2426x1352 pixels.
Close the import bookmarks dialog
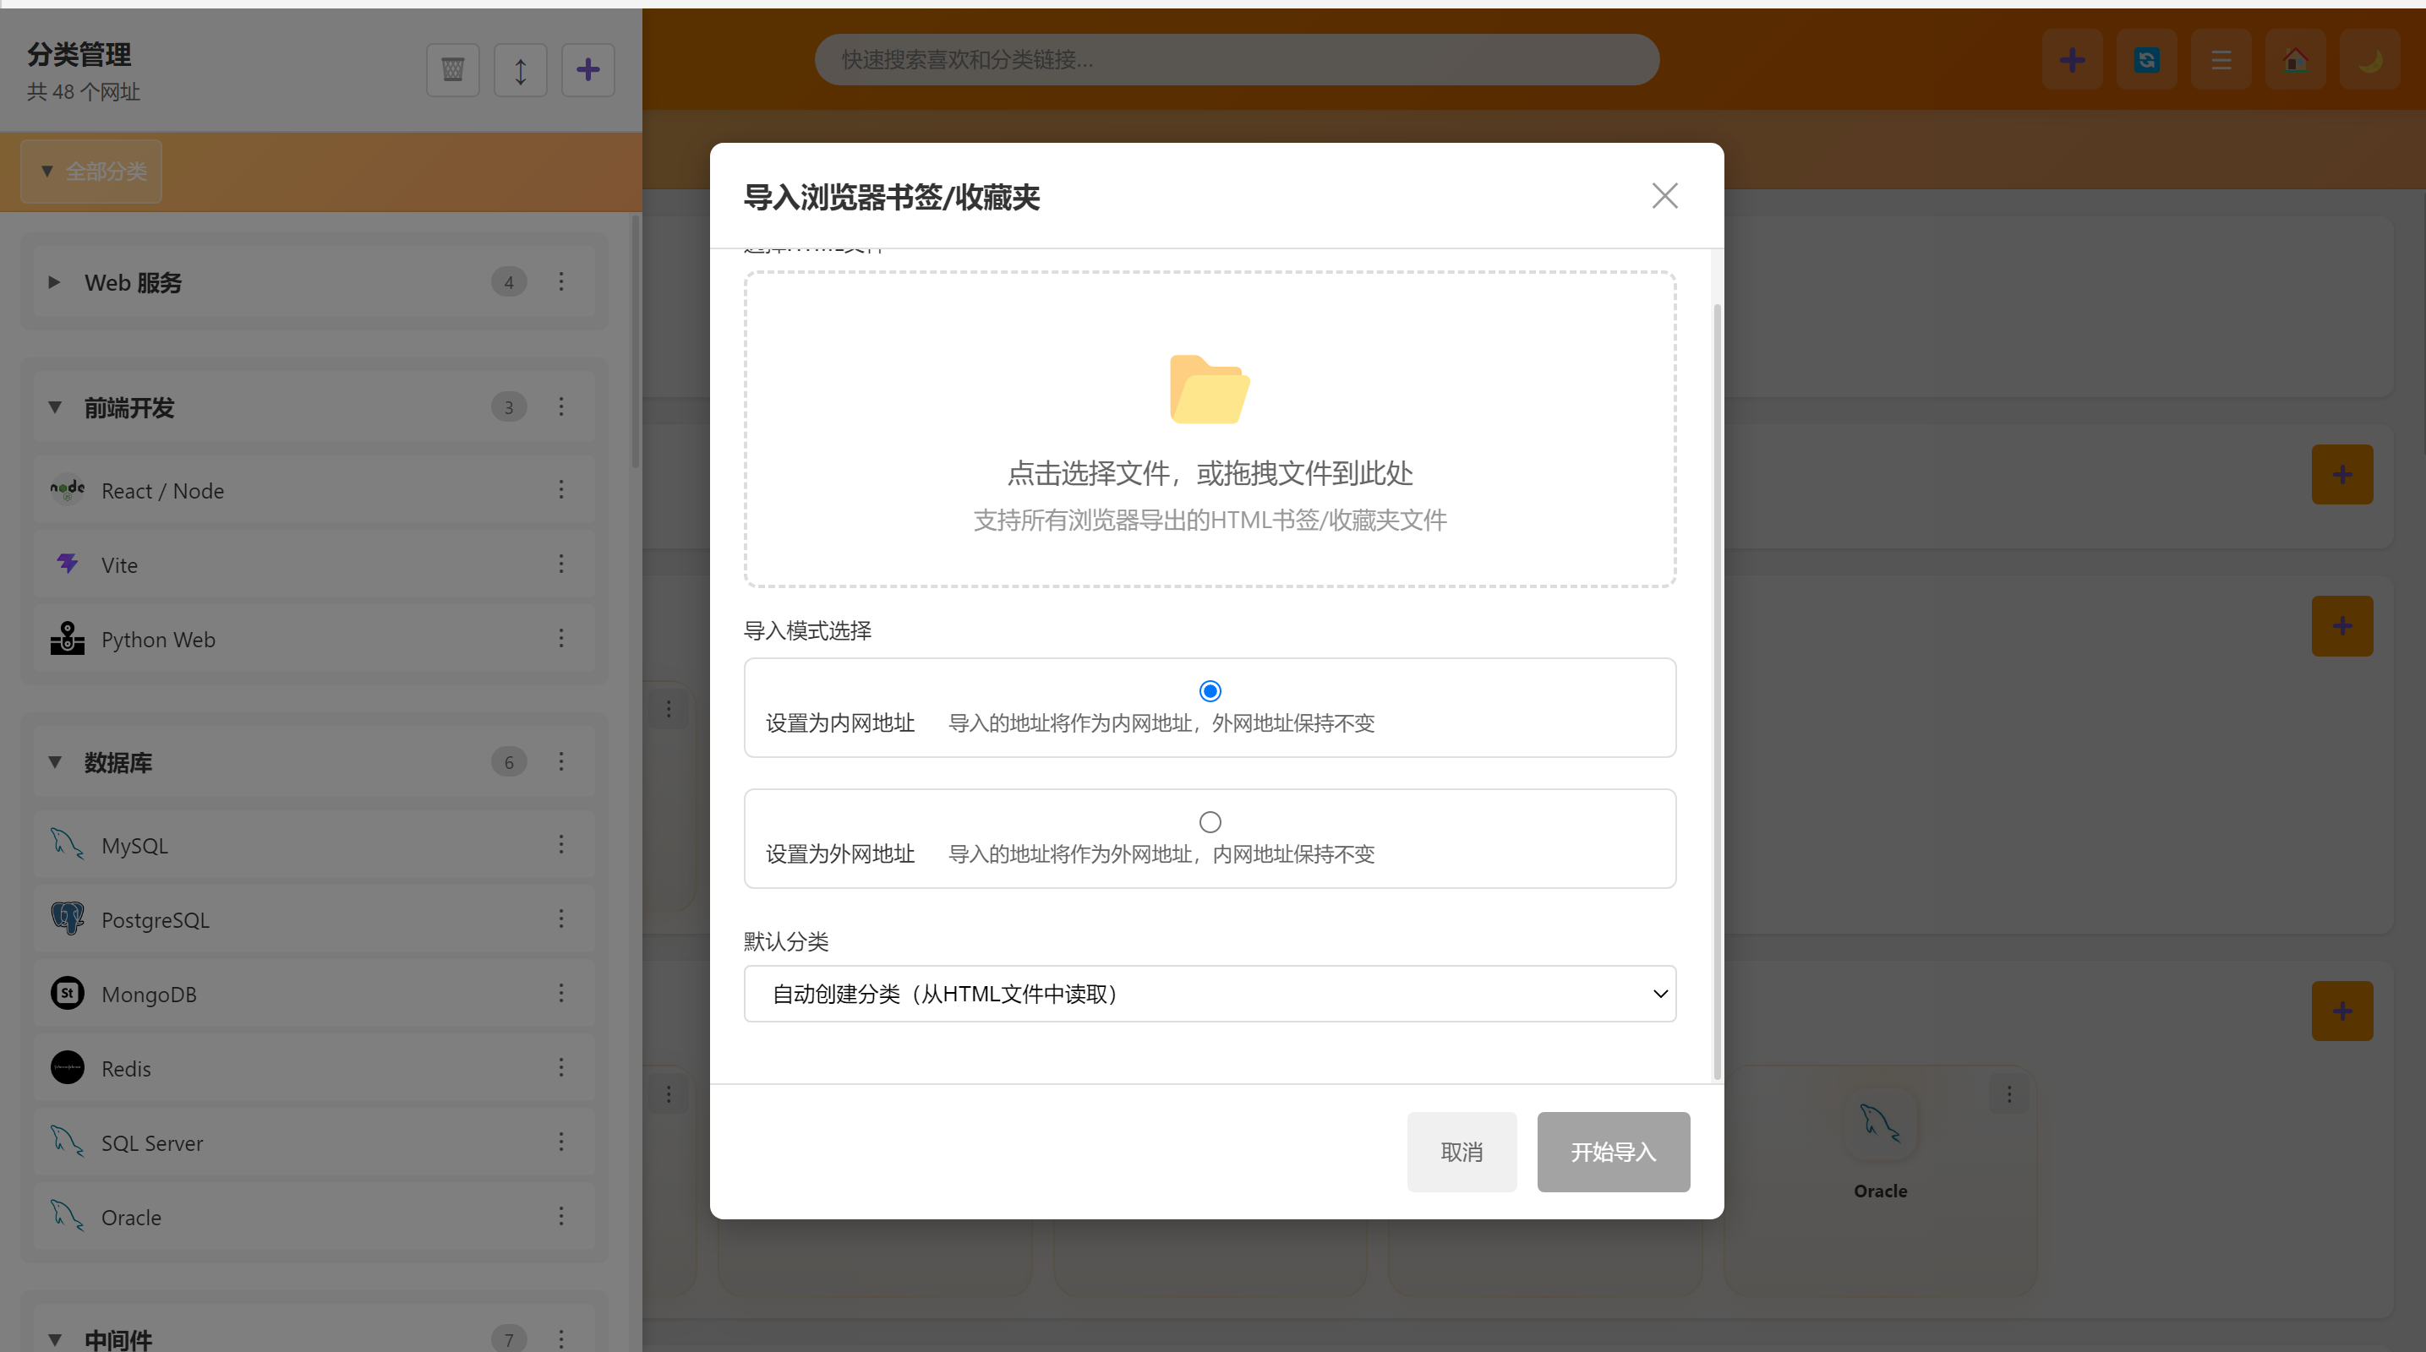(1664, 196)
